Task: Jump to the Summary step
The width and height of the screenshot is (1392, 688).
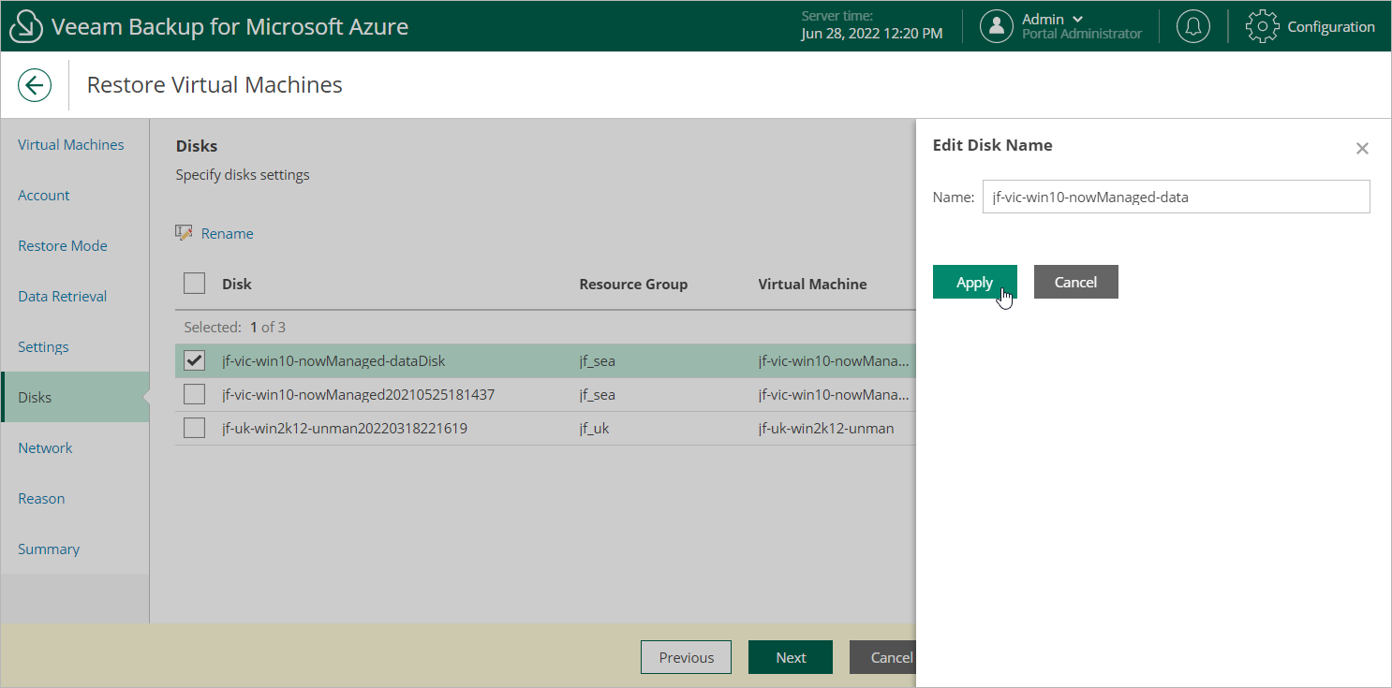Action: [49, 549]
